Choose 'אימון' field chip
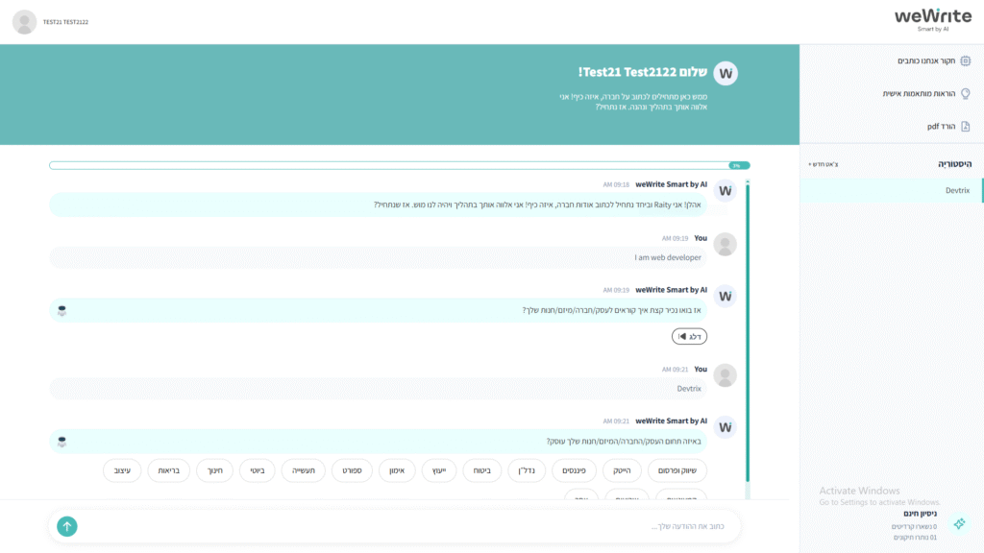 click(x=397, y=470)
